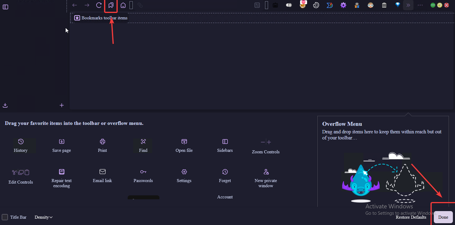455x225 pixels.
Task: Expand the overflow menu double-chevron
Action: pyautogui.click(x=408, y=5)
